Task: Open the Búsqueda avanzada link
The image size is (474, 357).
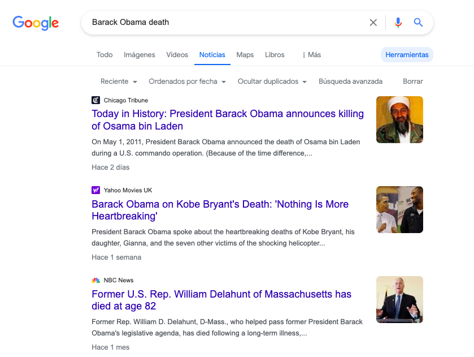Action: coord(350,81)
